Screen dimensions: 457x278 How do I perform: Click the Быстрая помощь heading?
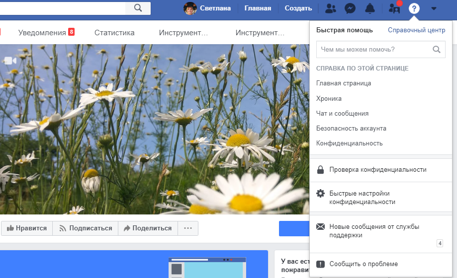tap(345, 30)
